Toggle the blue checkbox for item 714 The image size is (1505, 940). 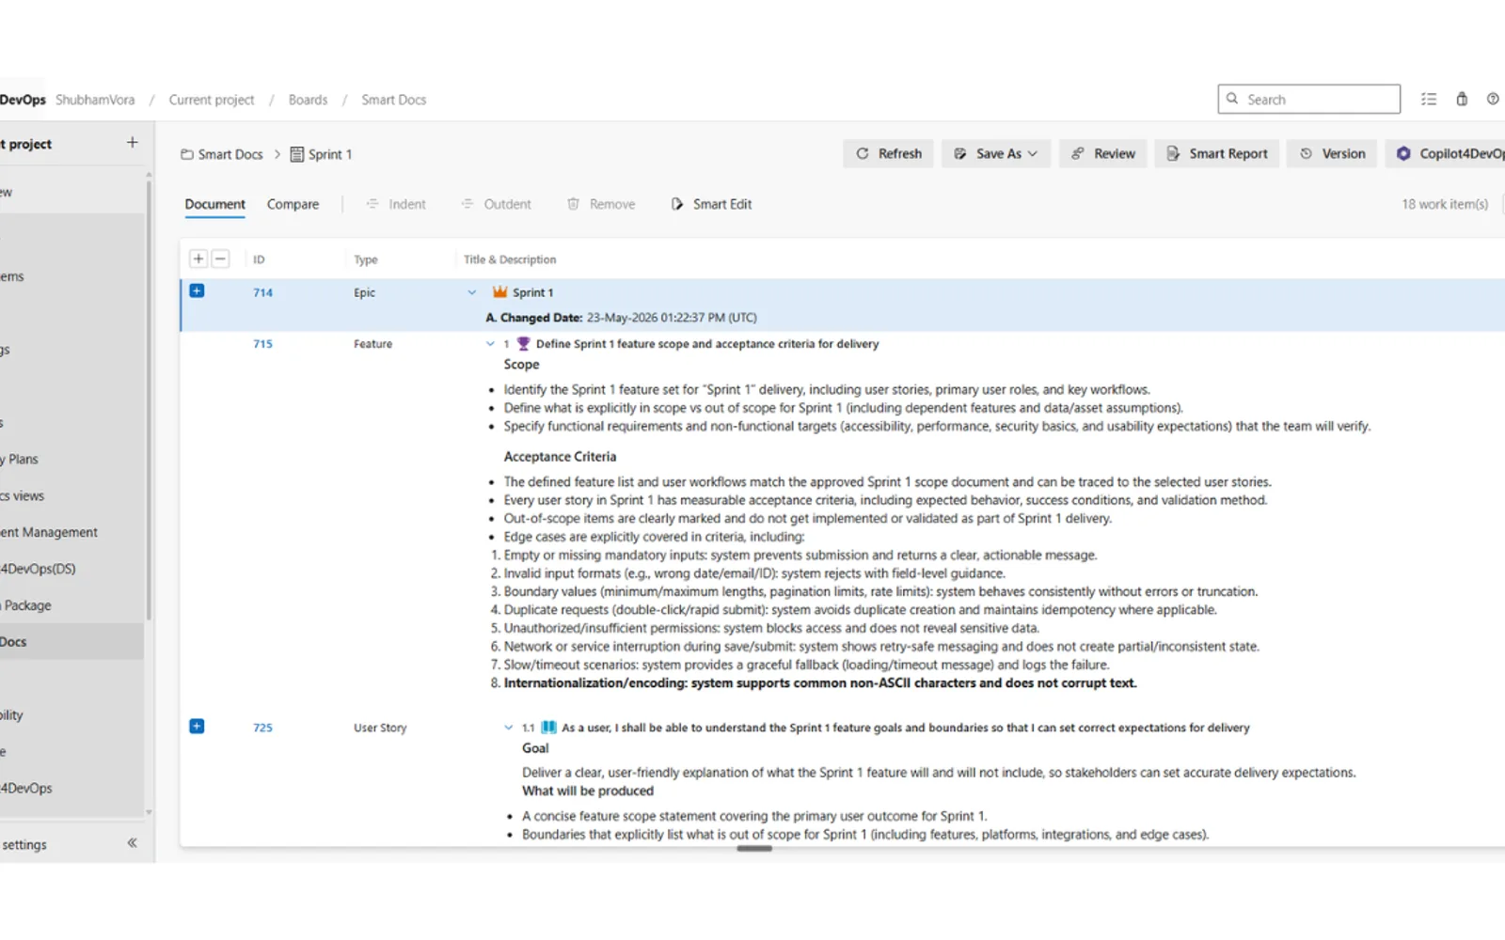[x=197, y=290]
